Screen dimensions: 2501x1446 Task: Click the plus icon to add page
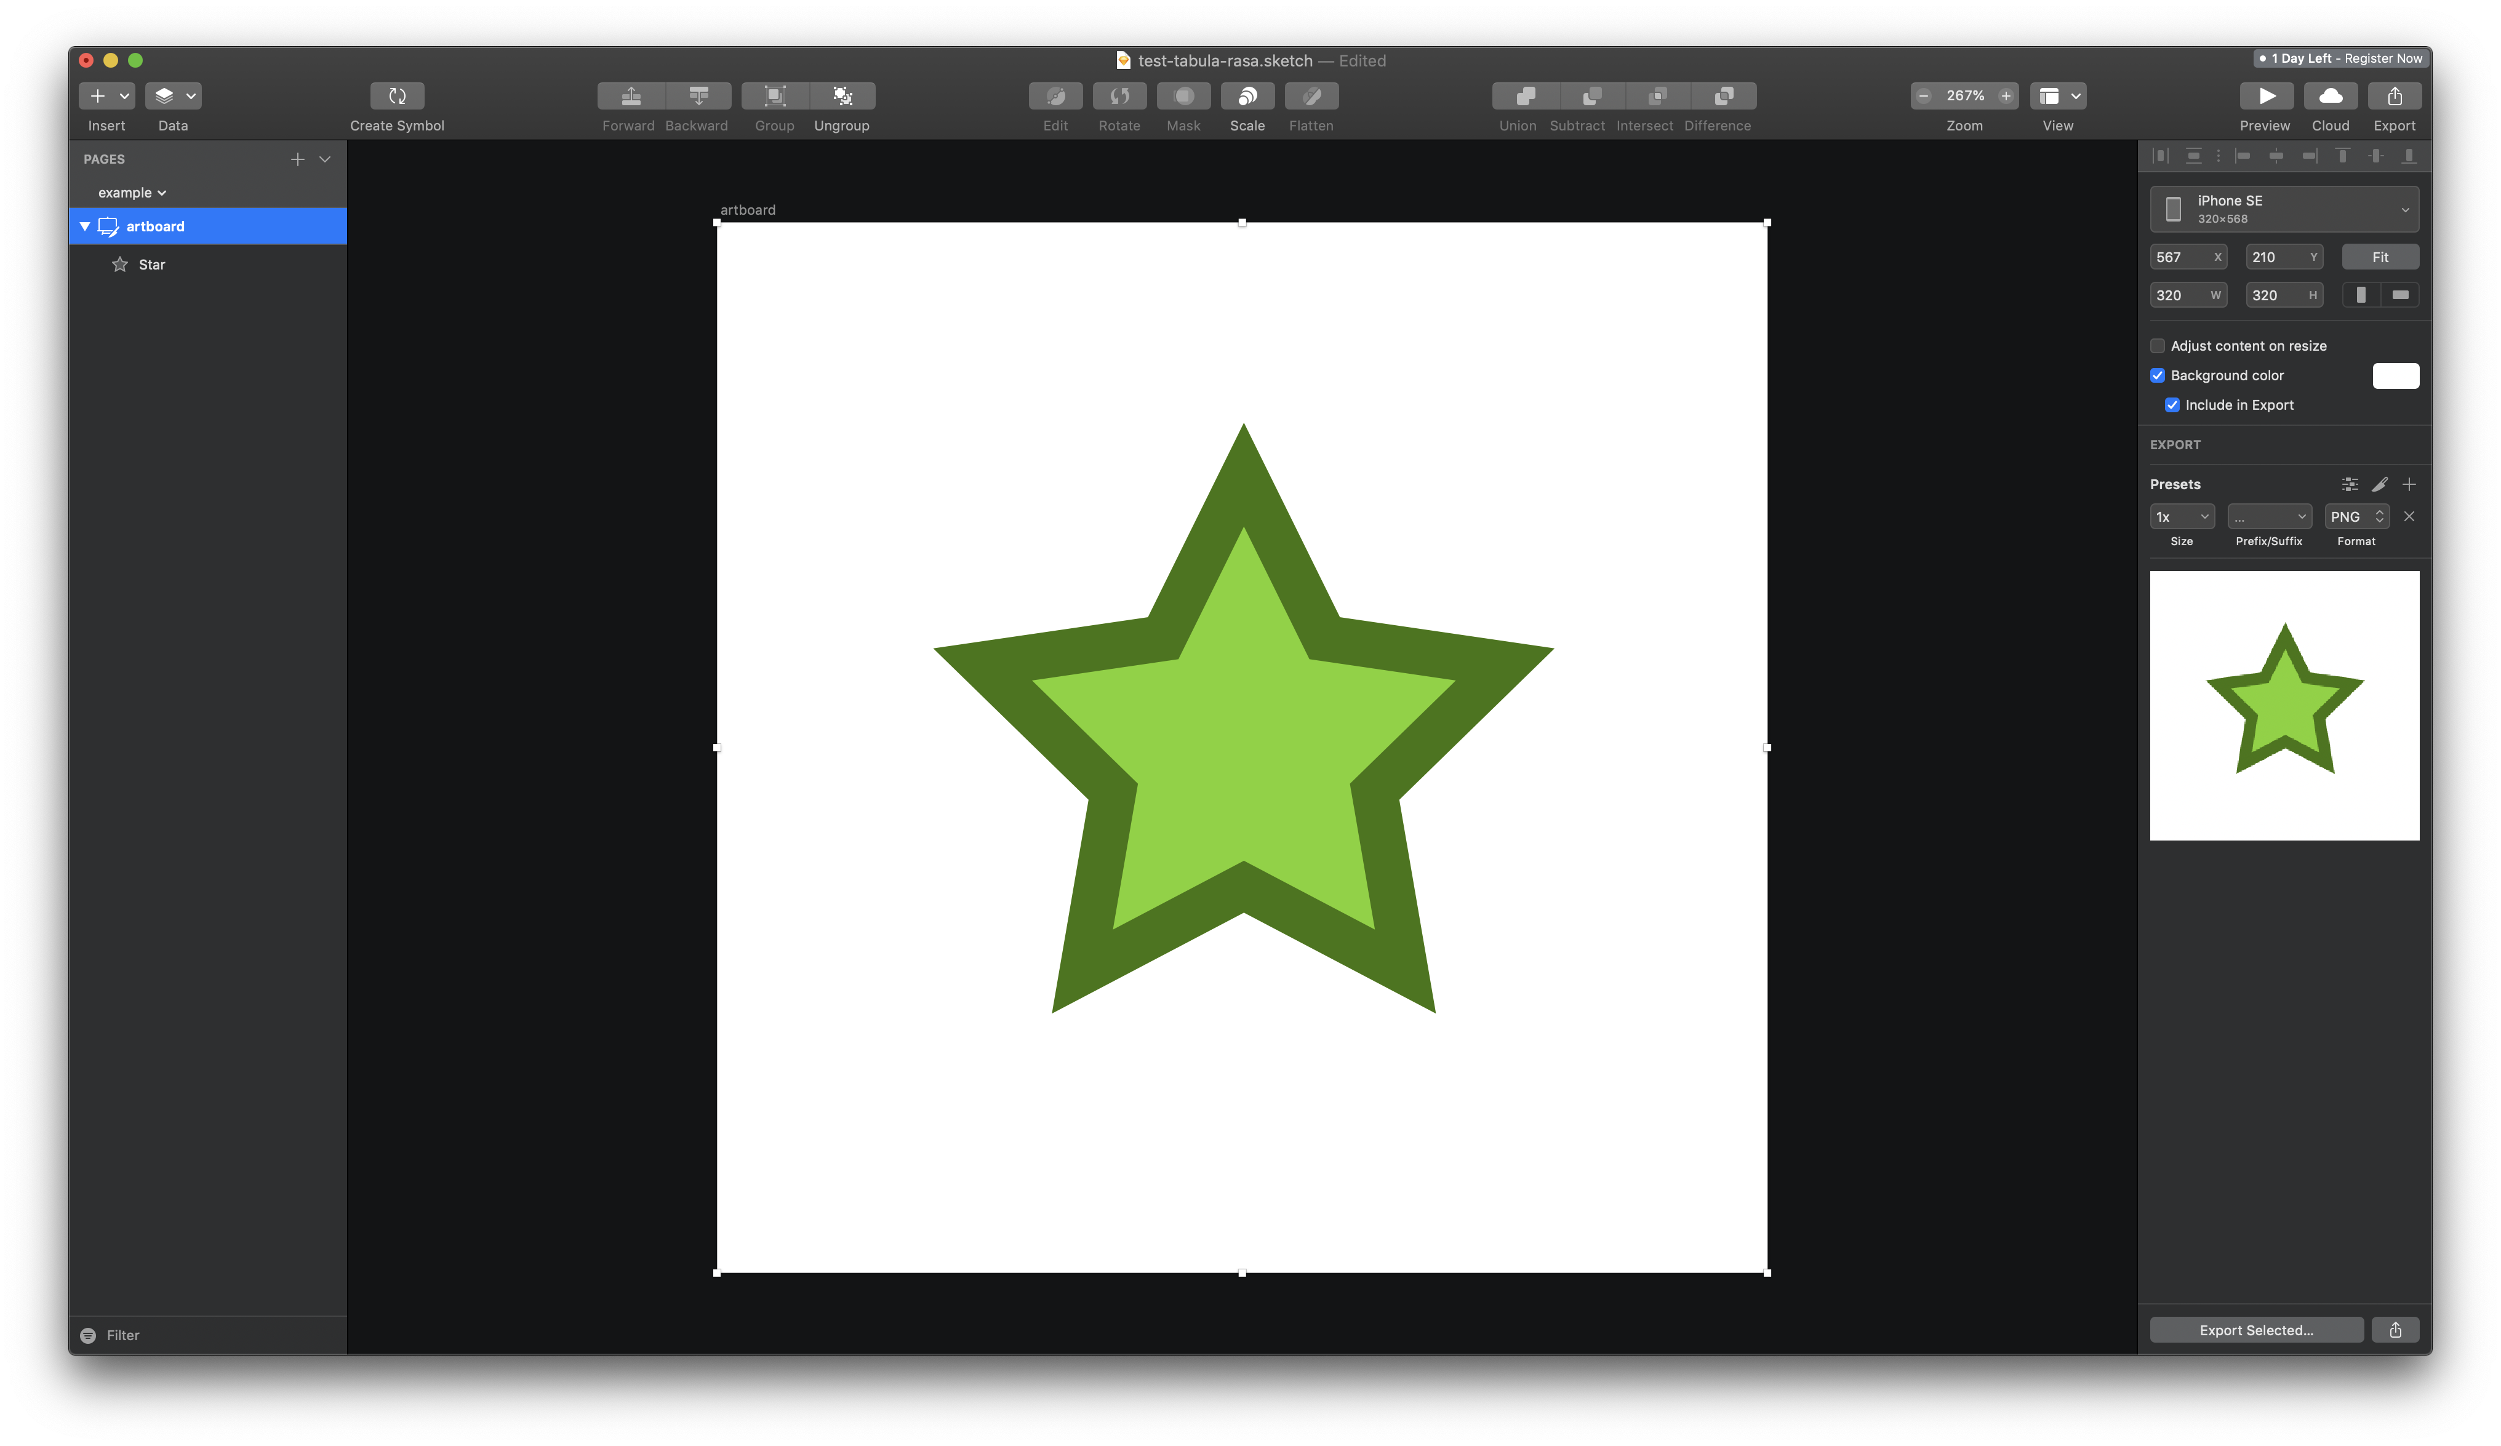(297, 159)
